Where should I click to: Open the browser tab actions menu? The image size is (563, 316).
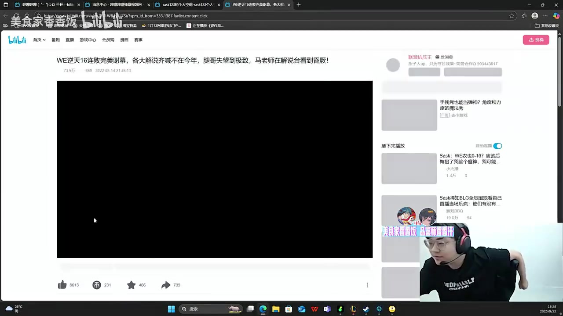(6, 5)
